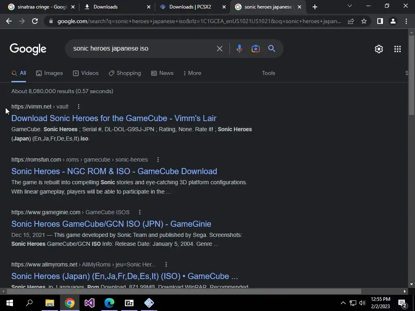Viewport: 415px width, 311px height.
Task: Select the News search filter
Action: 162,73
